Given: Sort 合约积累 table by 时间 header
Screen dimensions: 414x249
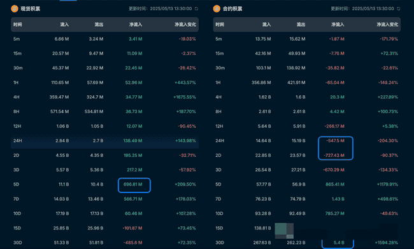Looking at the screenshot, I should tap(220, 25).
